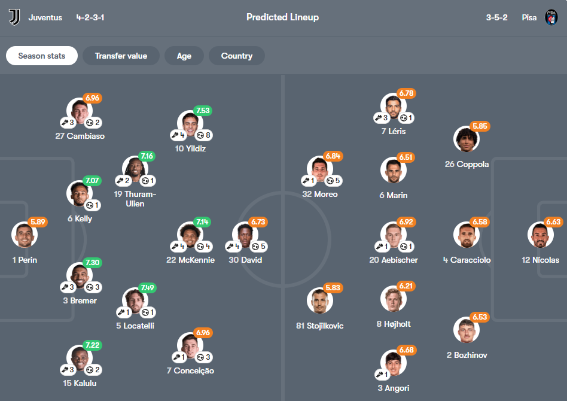Switch to the Transfer value tab
Image resolution: width=567 pixels, height=401 pixels.
[121, 56]
